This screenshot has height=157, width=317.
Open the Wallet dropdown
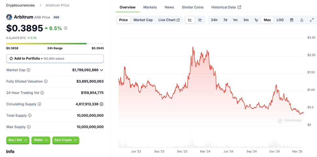pyautogui.click(x=41, y=140)
